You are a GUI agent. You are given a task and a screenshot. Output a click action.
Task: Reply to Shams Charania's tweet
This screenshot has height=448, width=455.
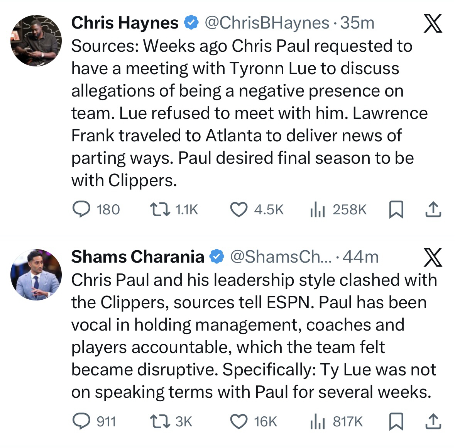click(x=81, y=421)
